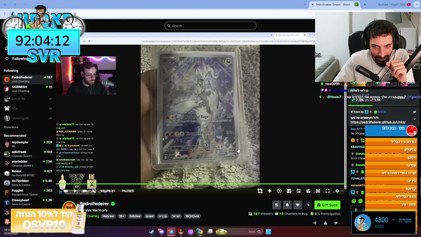Click the notification bell button under the stream
This screenshot has width=421, height=237.
click(287, 205)
